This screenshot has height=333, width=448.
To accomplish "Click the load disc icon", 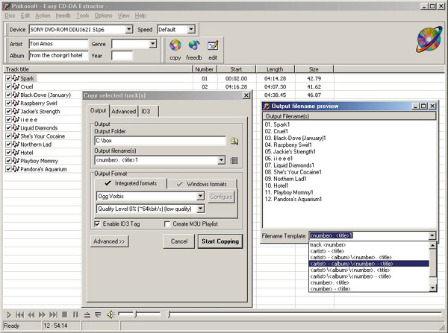I will (x=98, y=315).
